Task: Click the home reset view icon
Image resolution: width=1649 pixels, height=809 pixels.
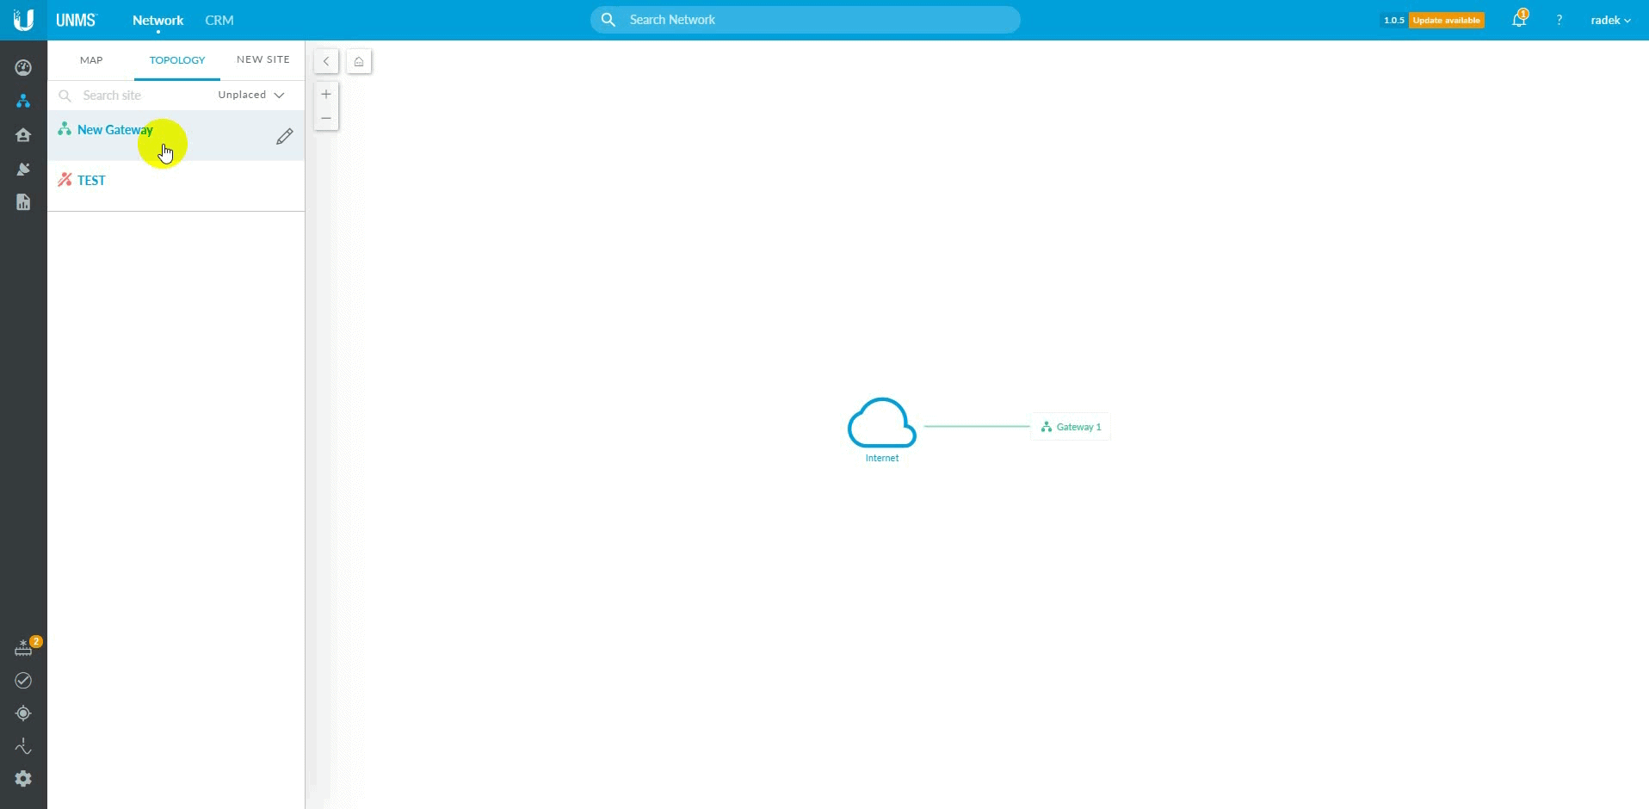Action: (x=359, y=62)
